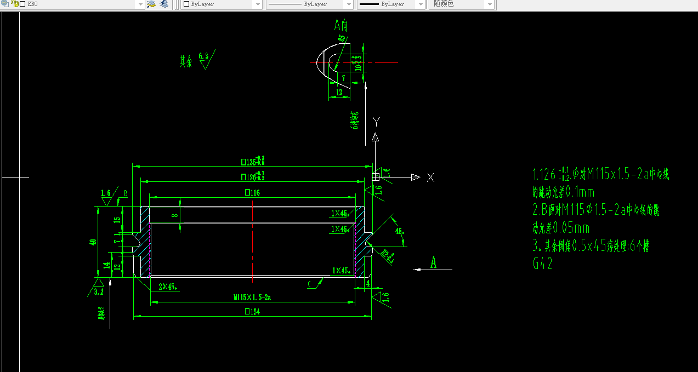Click the 116 inner diameter dimension
Screen dimensions: 698x372
click(252, 192)
